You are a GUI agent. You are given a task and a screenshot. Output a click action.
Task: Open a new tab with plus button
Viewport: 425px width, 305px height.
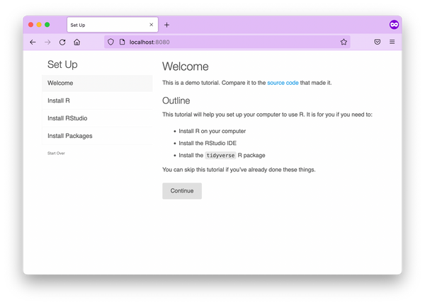pyautogui.click(x=166, y=25)
